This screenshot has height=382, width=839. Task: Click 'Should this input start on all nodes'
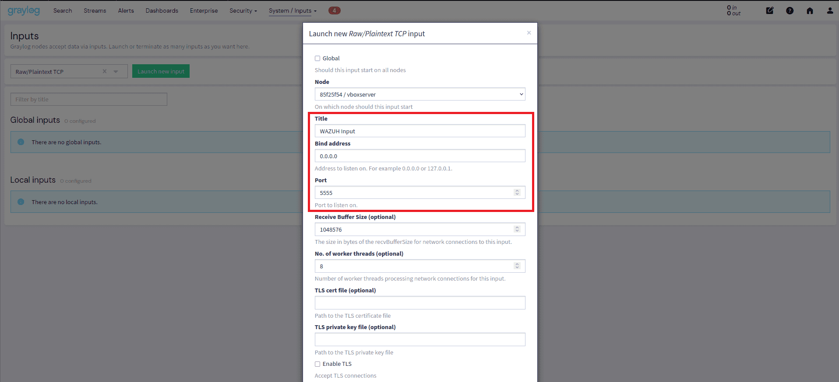point(360,70)
